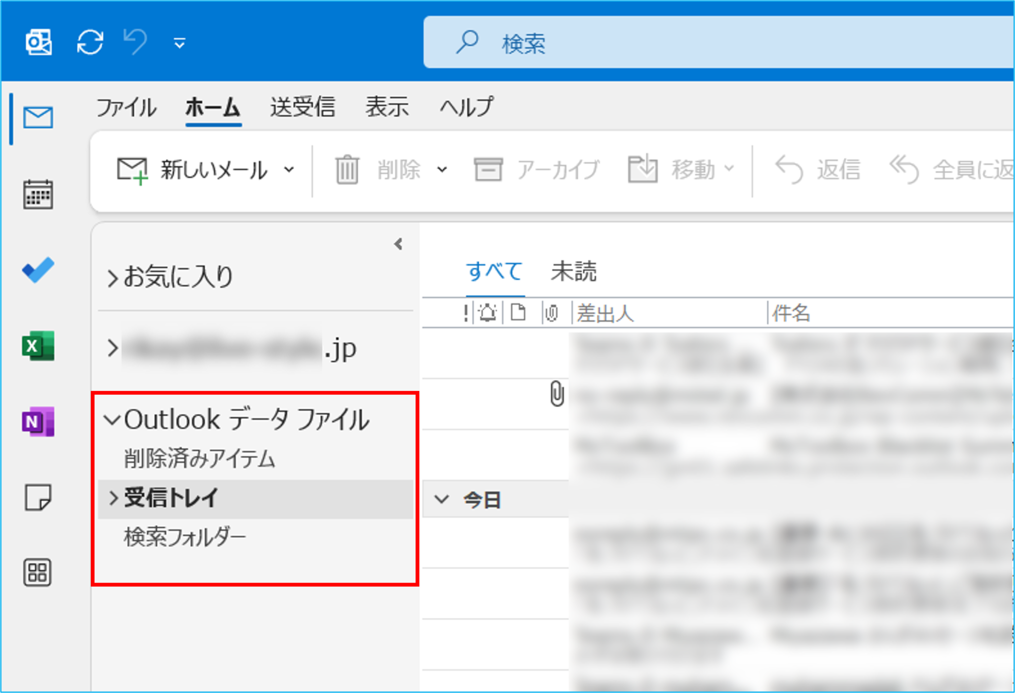Open the Calendar view icon
This screenshot has height=693, width=1015.
pyautogui.click(x=38, y=194)
